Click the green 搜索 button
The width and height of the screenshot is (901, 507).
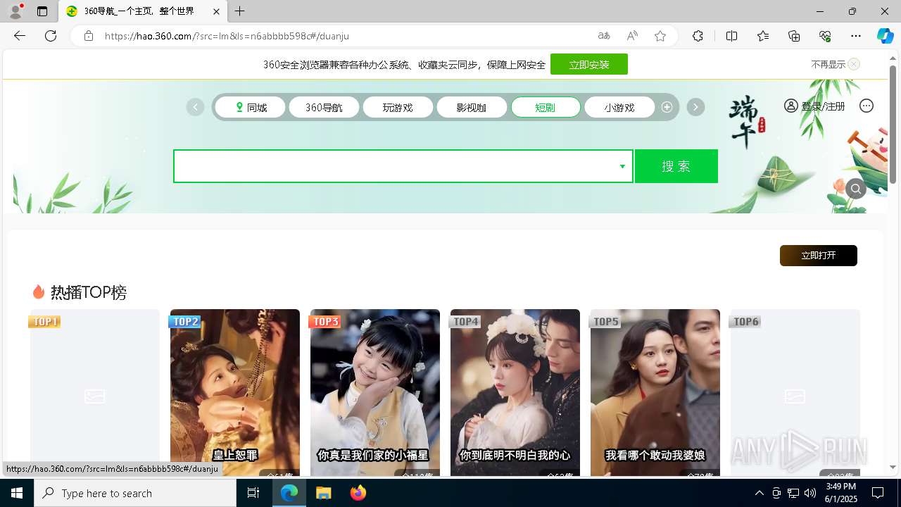tap(676, 166)
